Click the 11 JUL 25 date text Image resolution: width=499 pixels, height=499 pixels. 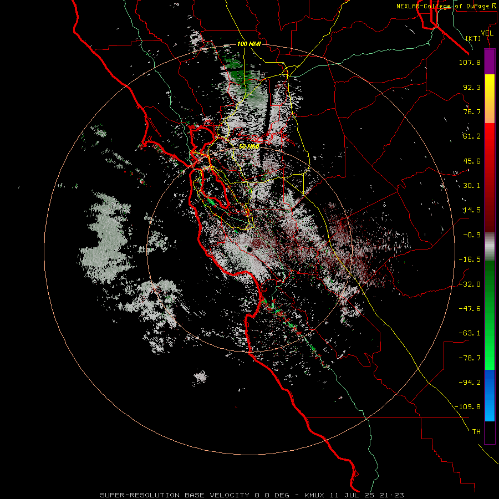tap(353, 495)
